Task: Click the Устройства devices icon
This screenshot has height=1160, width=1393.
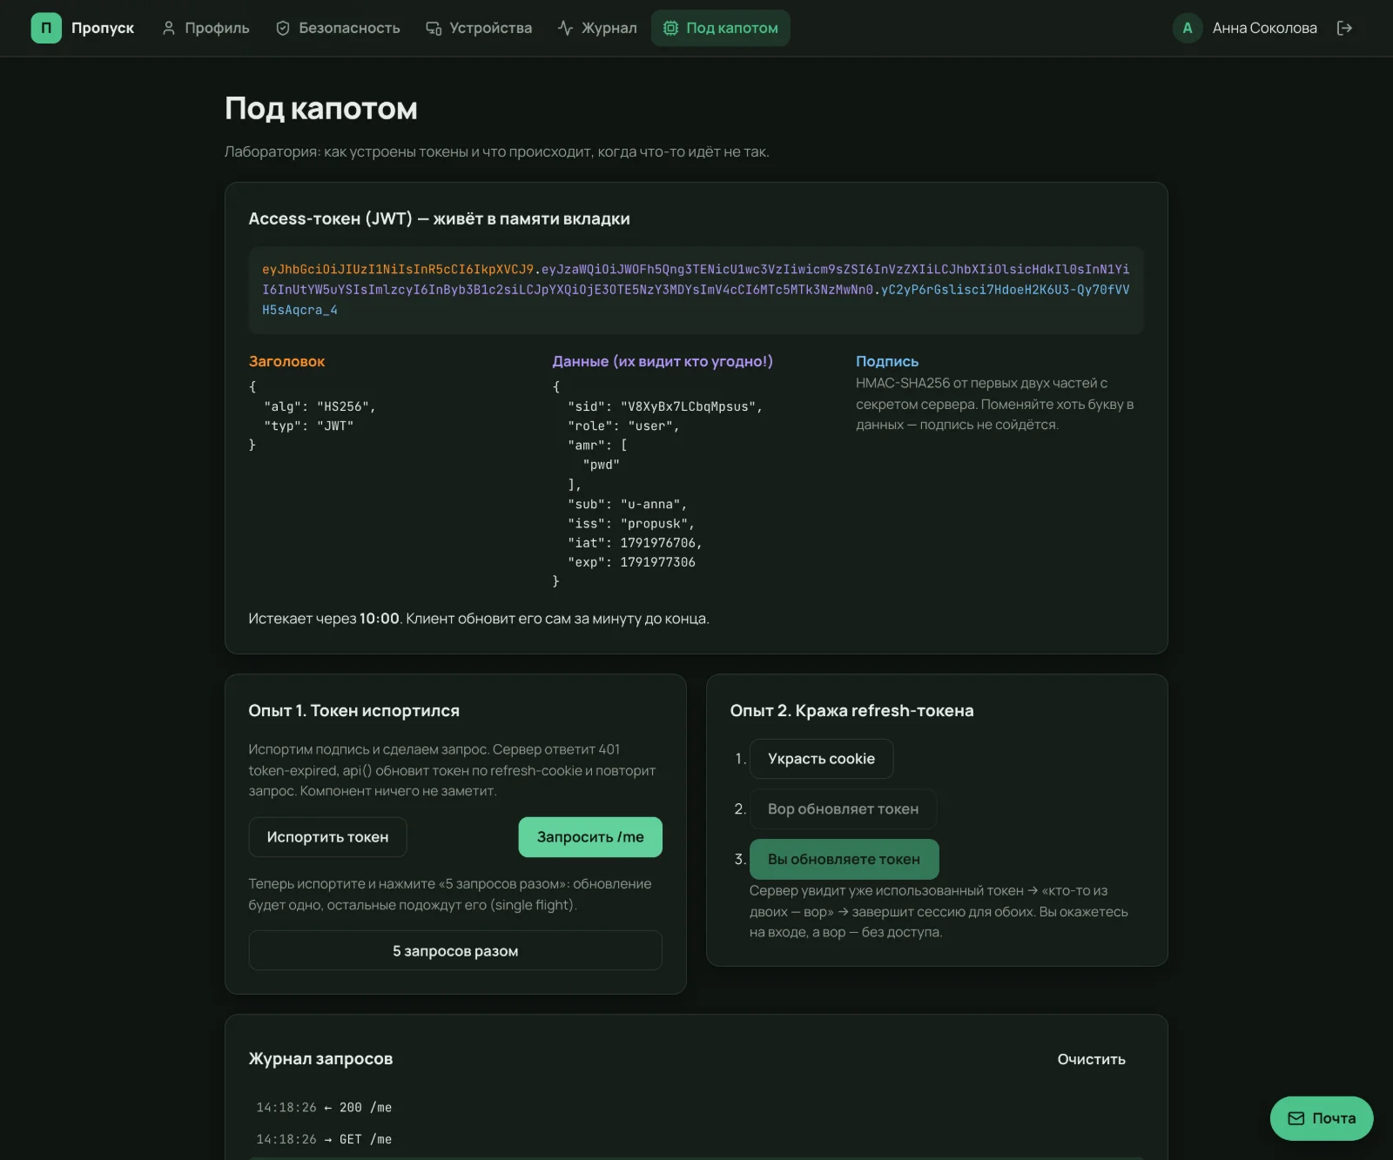Action: point(434,28)
